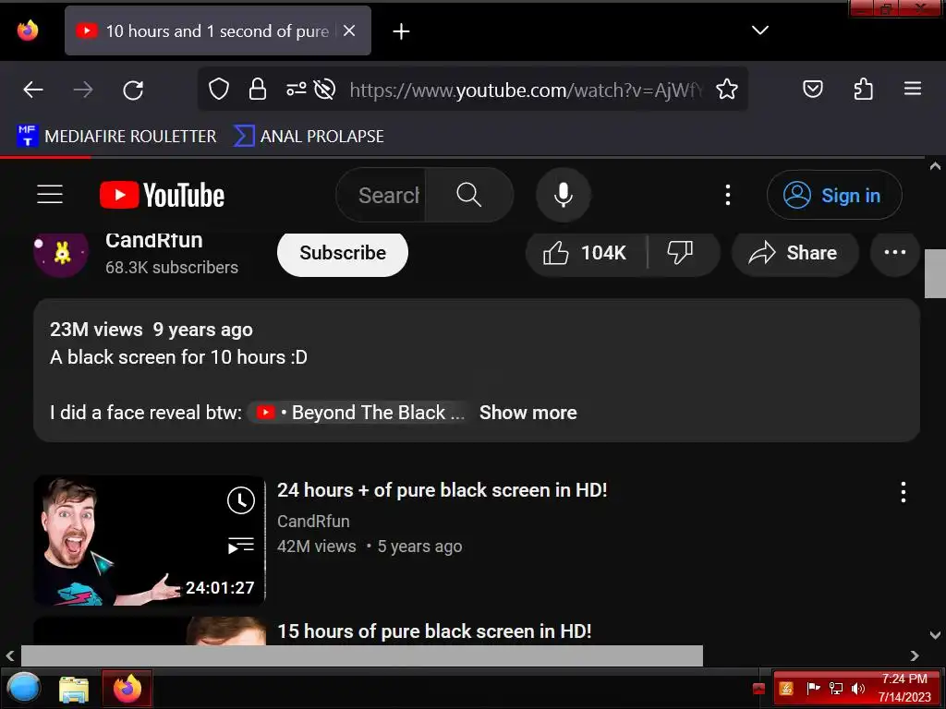This screenshot has width=946, height=709.
Task: Bookmark this page with the star icon
Action: click(726, 90)
